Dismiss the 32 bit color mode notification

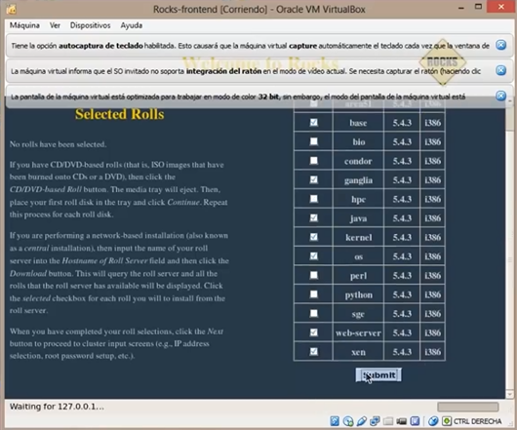[500, 96]
